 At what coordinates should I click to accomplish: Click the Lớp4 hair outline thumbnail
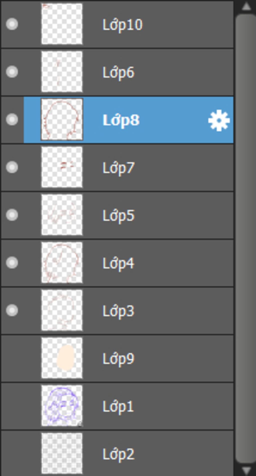62,263
